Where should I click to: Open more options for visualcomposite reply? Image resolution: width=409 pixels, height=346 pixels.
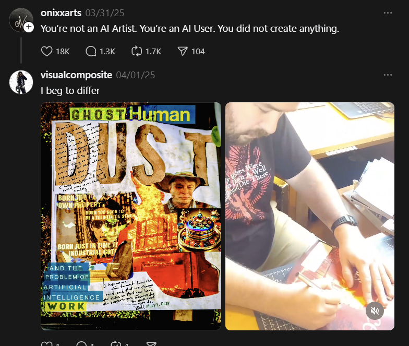click(388, 75)
